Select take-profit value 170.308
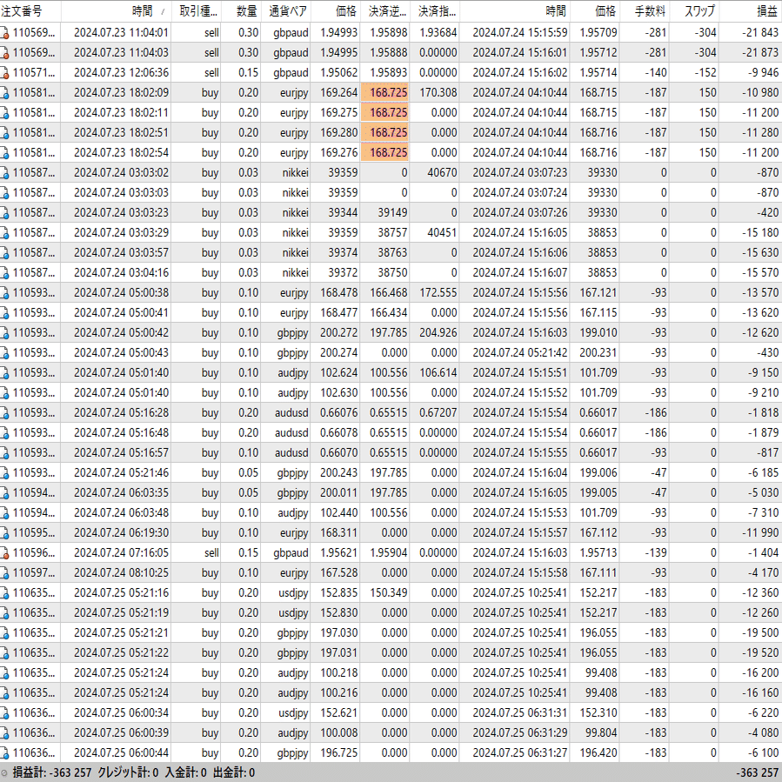 point(438,93)
